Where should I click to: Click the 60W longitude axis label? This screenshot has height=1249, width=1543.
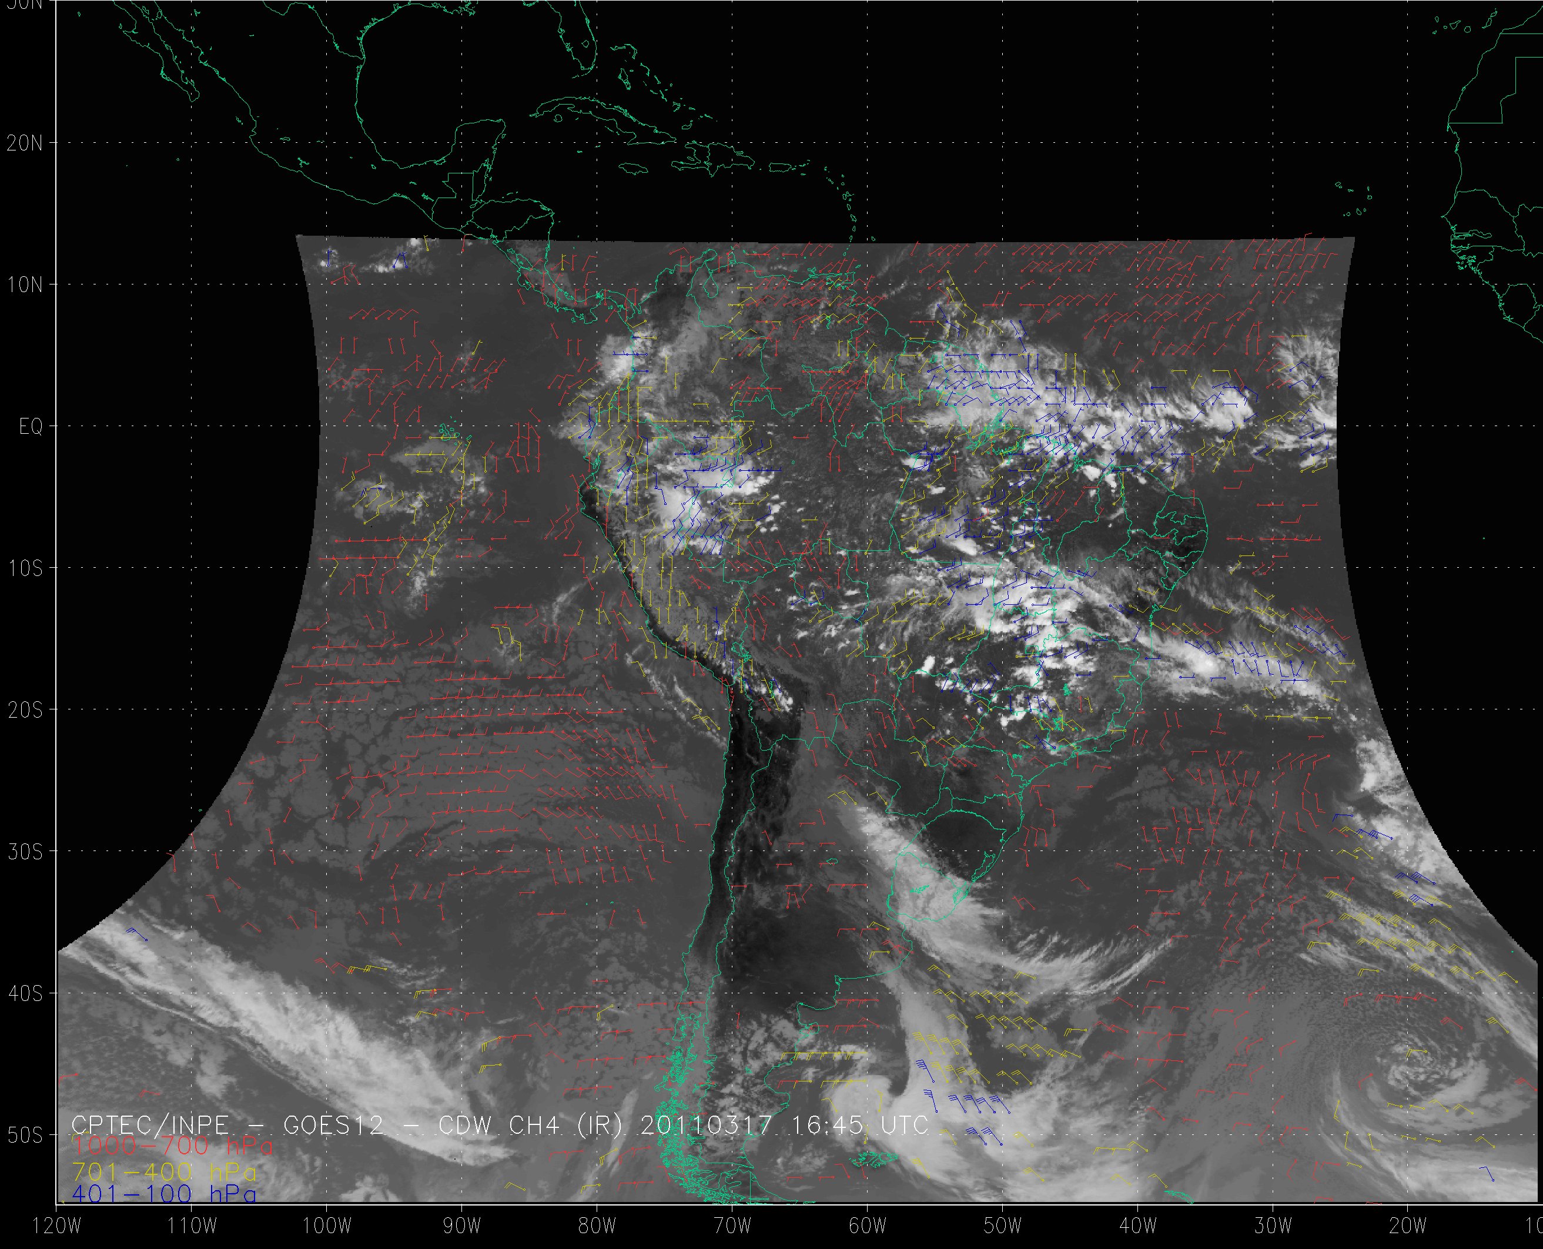click(x=868, y=1226)
